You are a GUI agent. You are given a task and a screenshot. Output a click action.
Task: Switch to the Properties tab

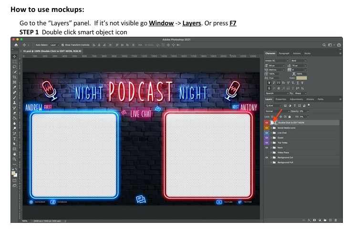click(x=281, y=99)
